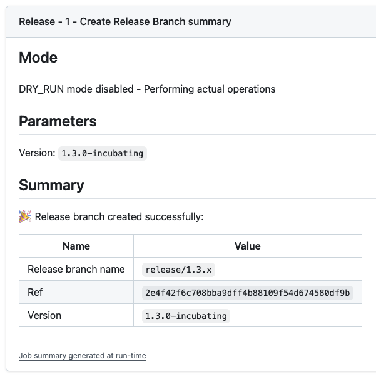
Task: Click the 1.3.0-incubating value in the table
Action: coord(186,316)
